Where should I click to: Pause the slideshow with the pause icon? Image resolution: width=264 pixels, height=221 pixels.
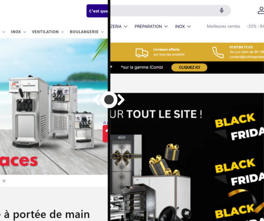(x=4, y=181)
